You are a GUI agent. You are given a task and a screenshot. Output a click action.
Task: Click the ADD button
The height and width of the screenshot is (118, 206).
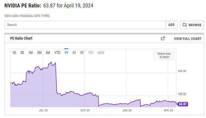pyautogui.click(x=171, y=25)
